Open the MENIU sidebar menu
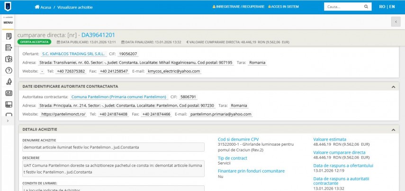Image resolution: width=405 pixels, height=191 pixels. (x=8, y=22)
